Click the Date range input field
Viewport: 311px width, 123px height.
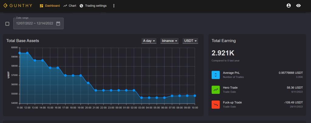point(39,23)
